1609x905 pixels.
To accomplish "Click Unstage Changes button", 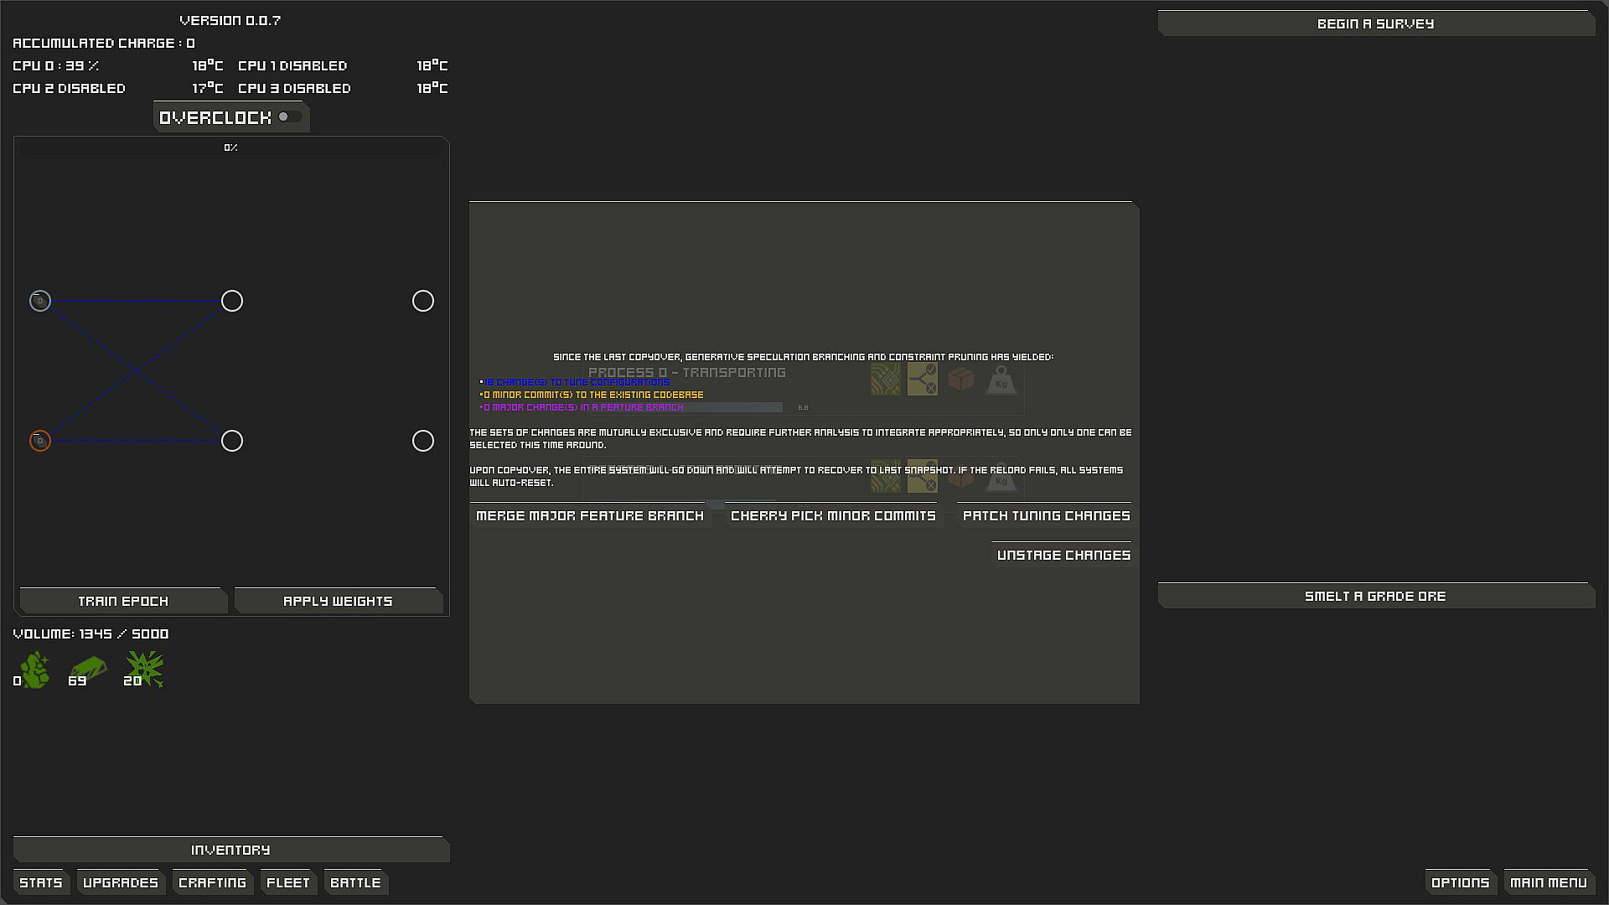I will [1063, 555].
